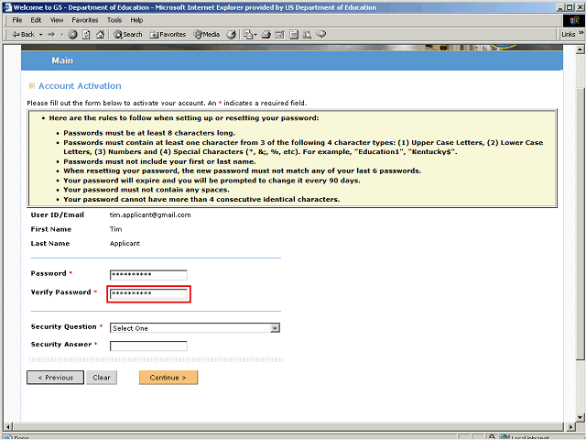The image size is (586, 440).
Task: Stop page loading with the Stop icon
Action: (x=73, y=35)
